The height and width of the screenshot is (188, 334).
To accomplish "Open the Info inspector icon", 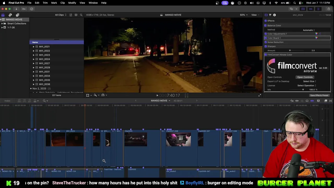I will (x=275, y=15).
